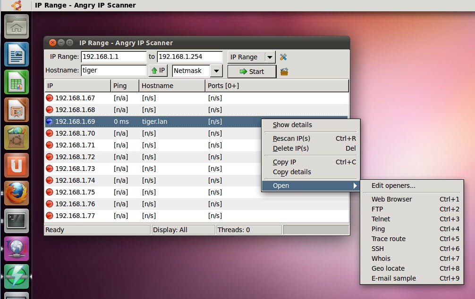475x299 pixels.
Task: Select SSH opener
Action: pos(412,249)
